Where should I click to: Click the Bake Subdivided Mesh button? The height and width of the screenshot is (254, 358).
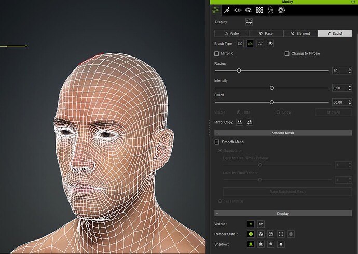(x=287, y=192)
